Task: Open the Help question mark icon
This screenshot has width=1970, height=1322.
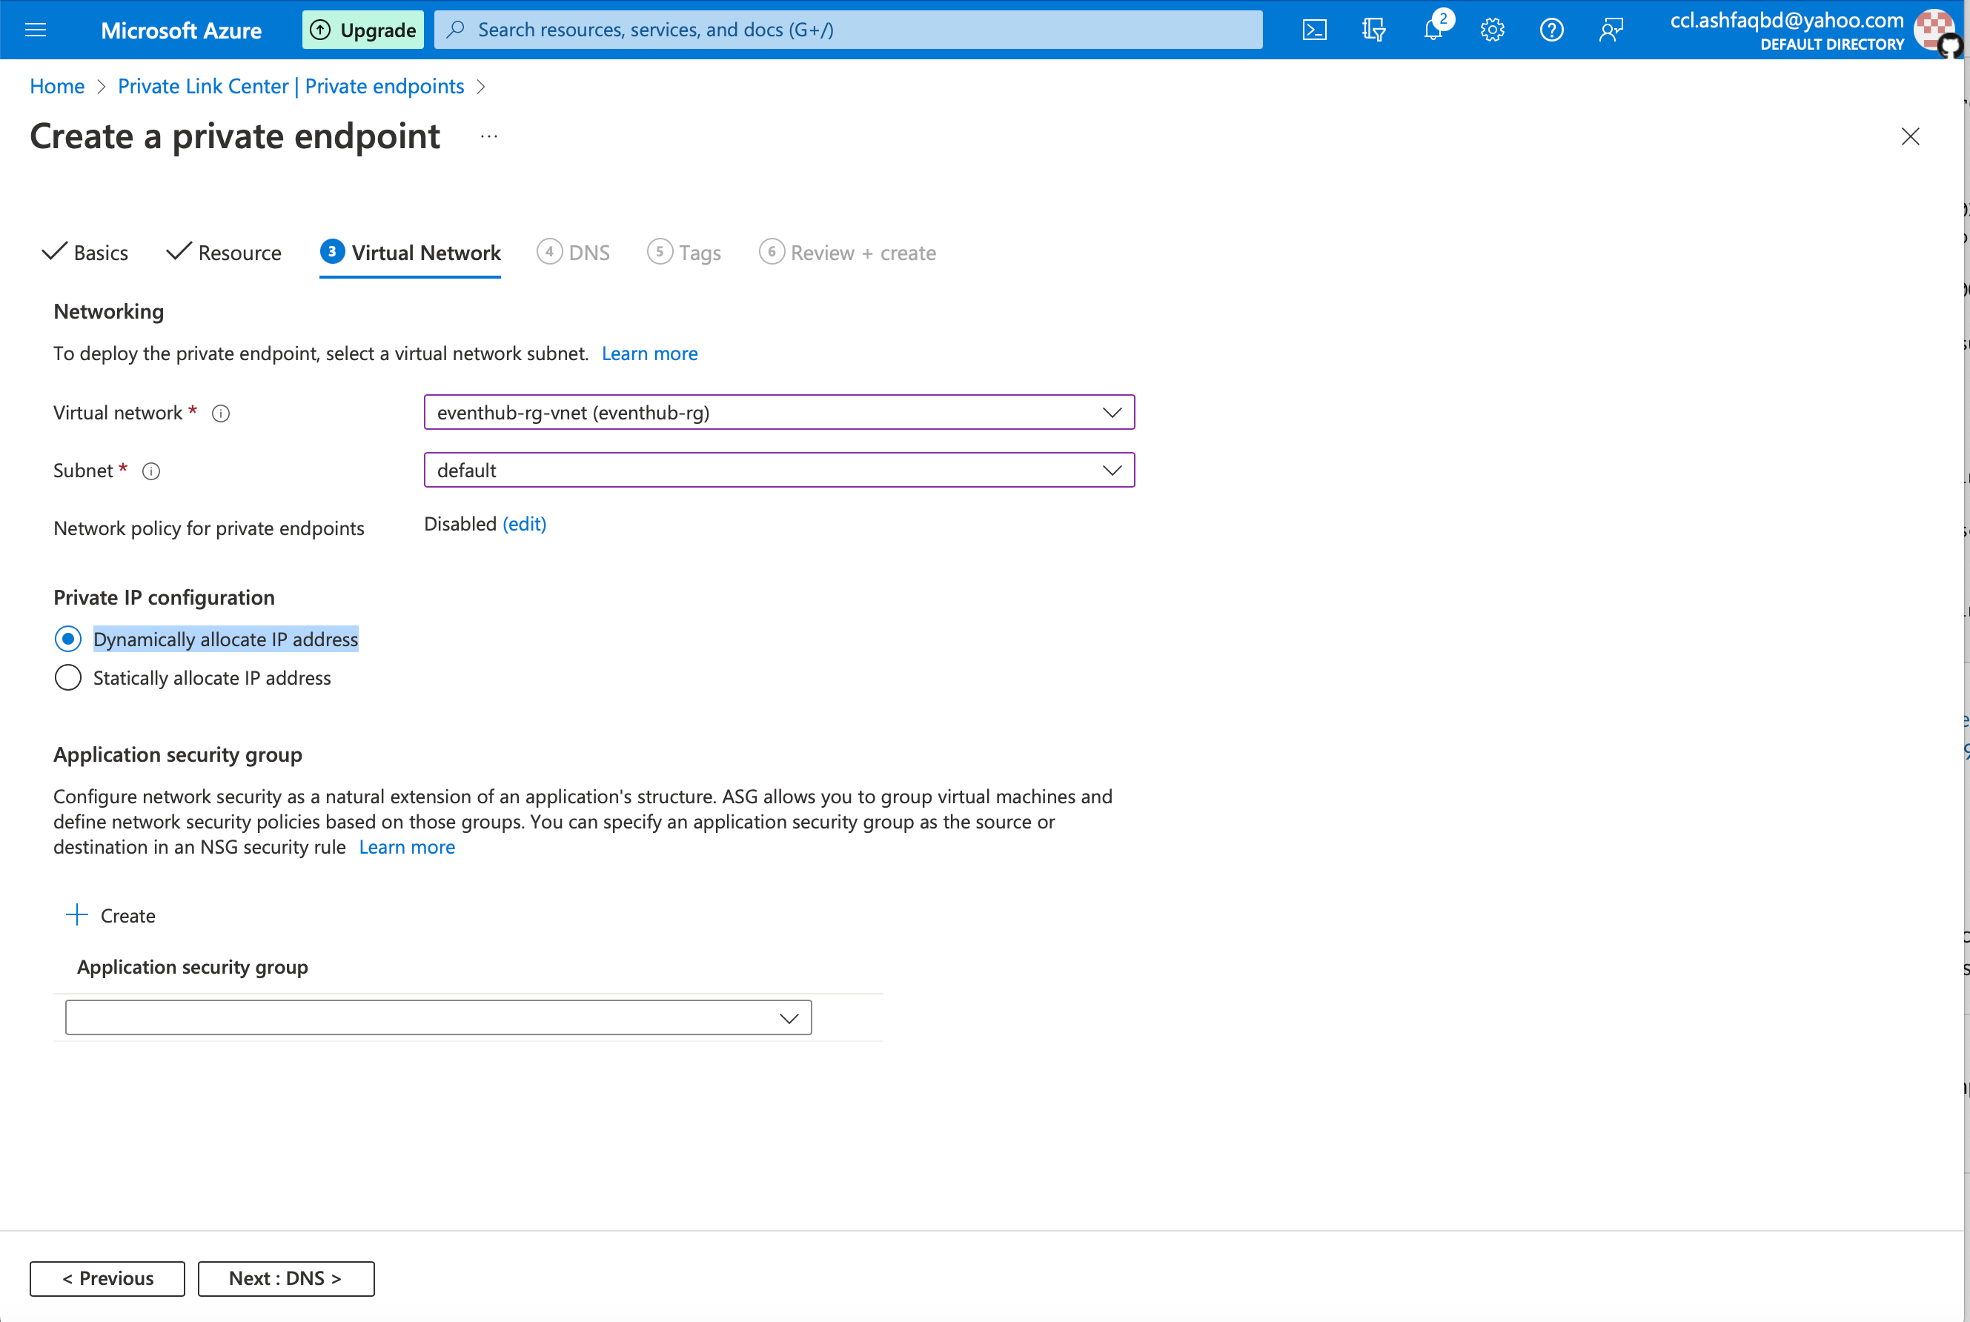Action: 1551,30
